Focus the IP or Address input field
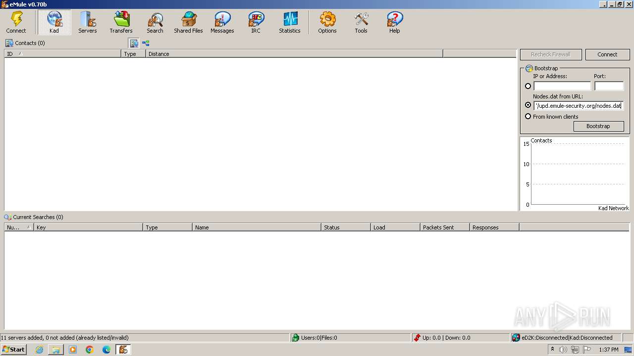This screenshot has height=356, width=634. pos(562,86)
